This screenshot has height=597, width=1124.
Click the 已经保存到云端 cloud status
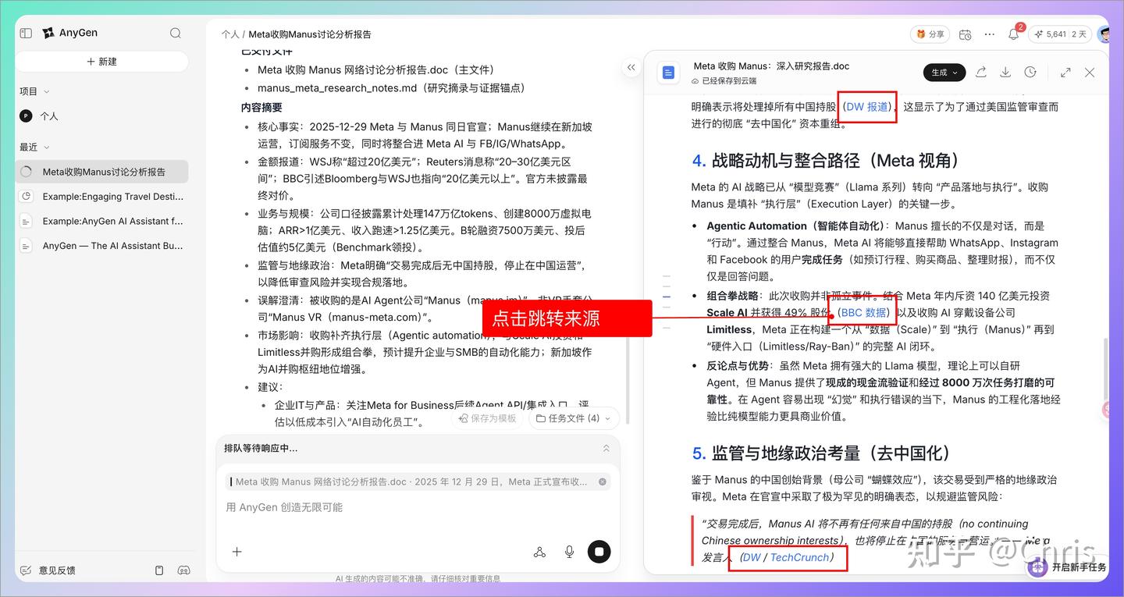[724, 80]
